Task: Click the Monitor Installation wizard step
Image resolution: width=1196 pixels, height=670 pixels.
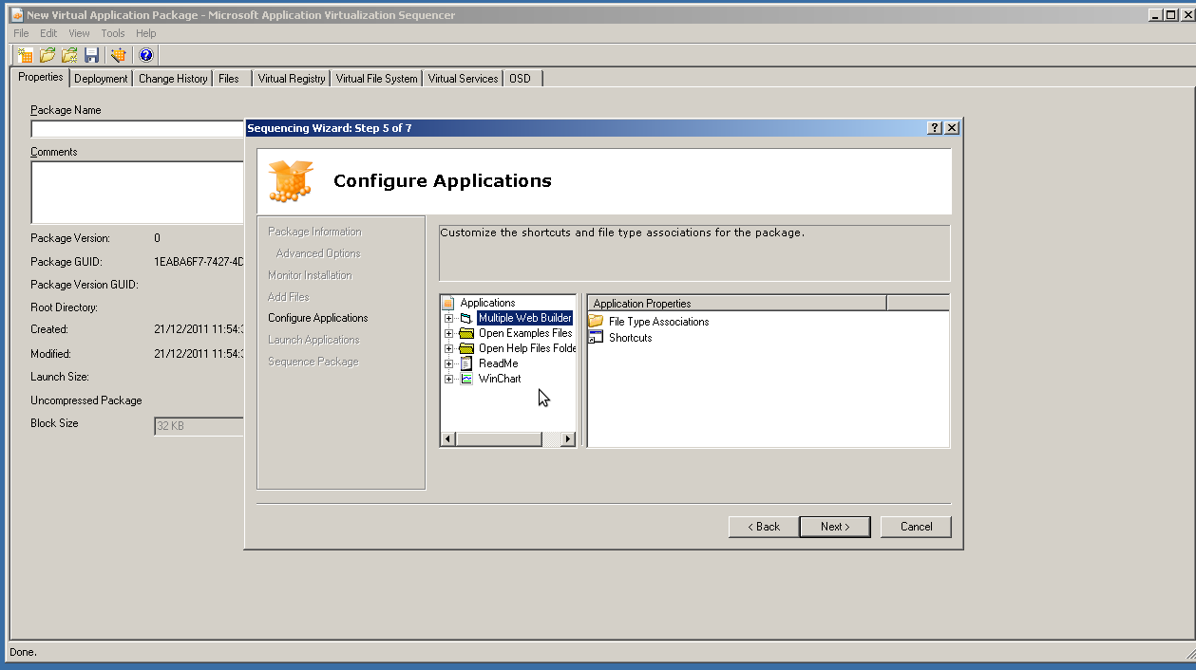Action: point(310,275)
